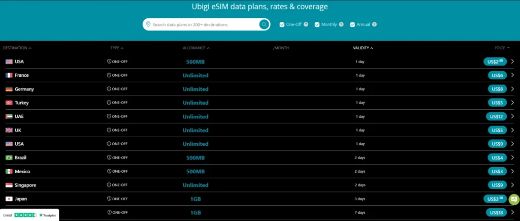Click the Singapore flag icon
Image resolution: width=520 pixels, height=221 pixels.
coord(9,185)
